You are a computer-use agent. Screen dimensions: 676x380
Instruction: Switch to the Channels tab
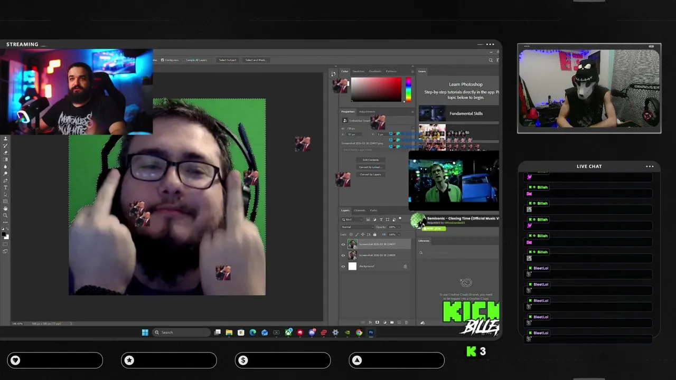[x=360, y=211]
